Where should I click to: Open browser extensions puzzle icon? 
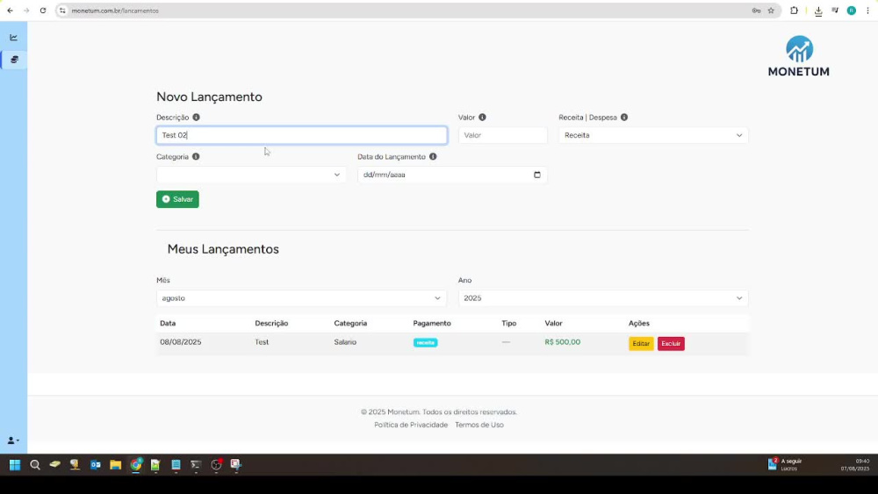click(794, 11)
